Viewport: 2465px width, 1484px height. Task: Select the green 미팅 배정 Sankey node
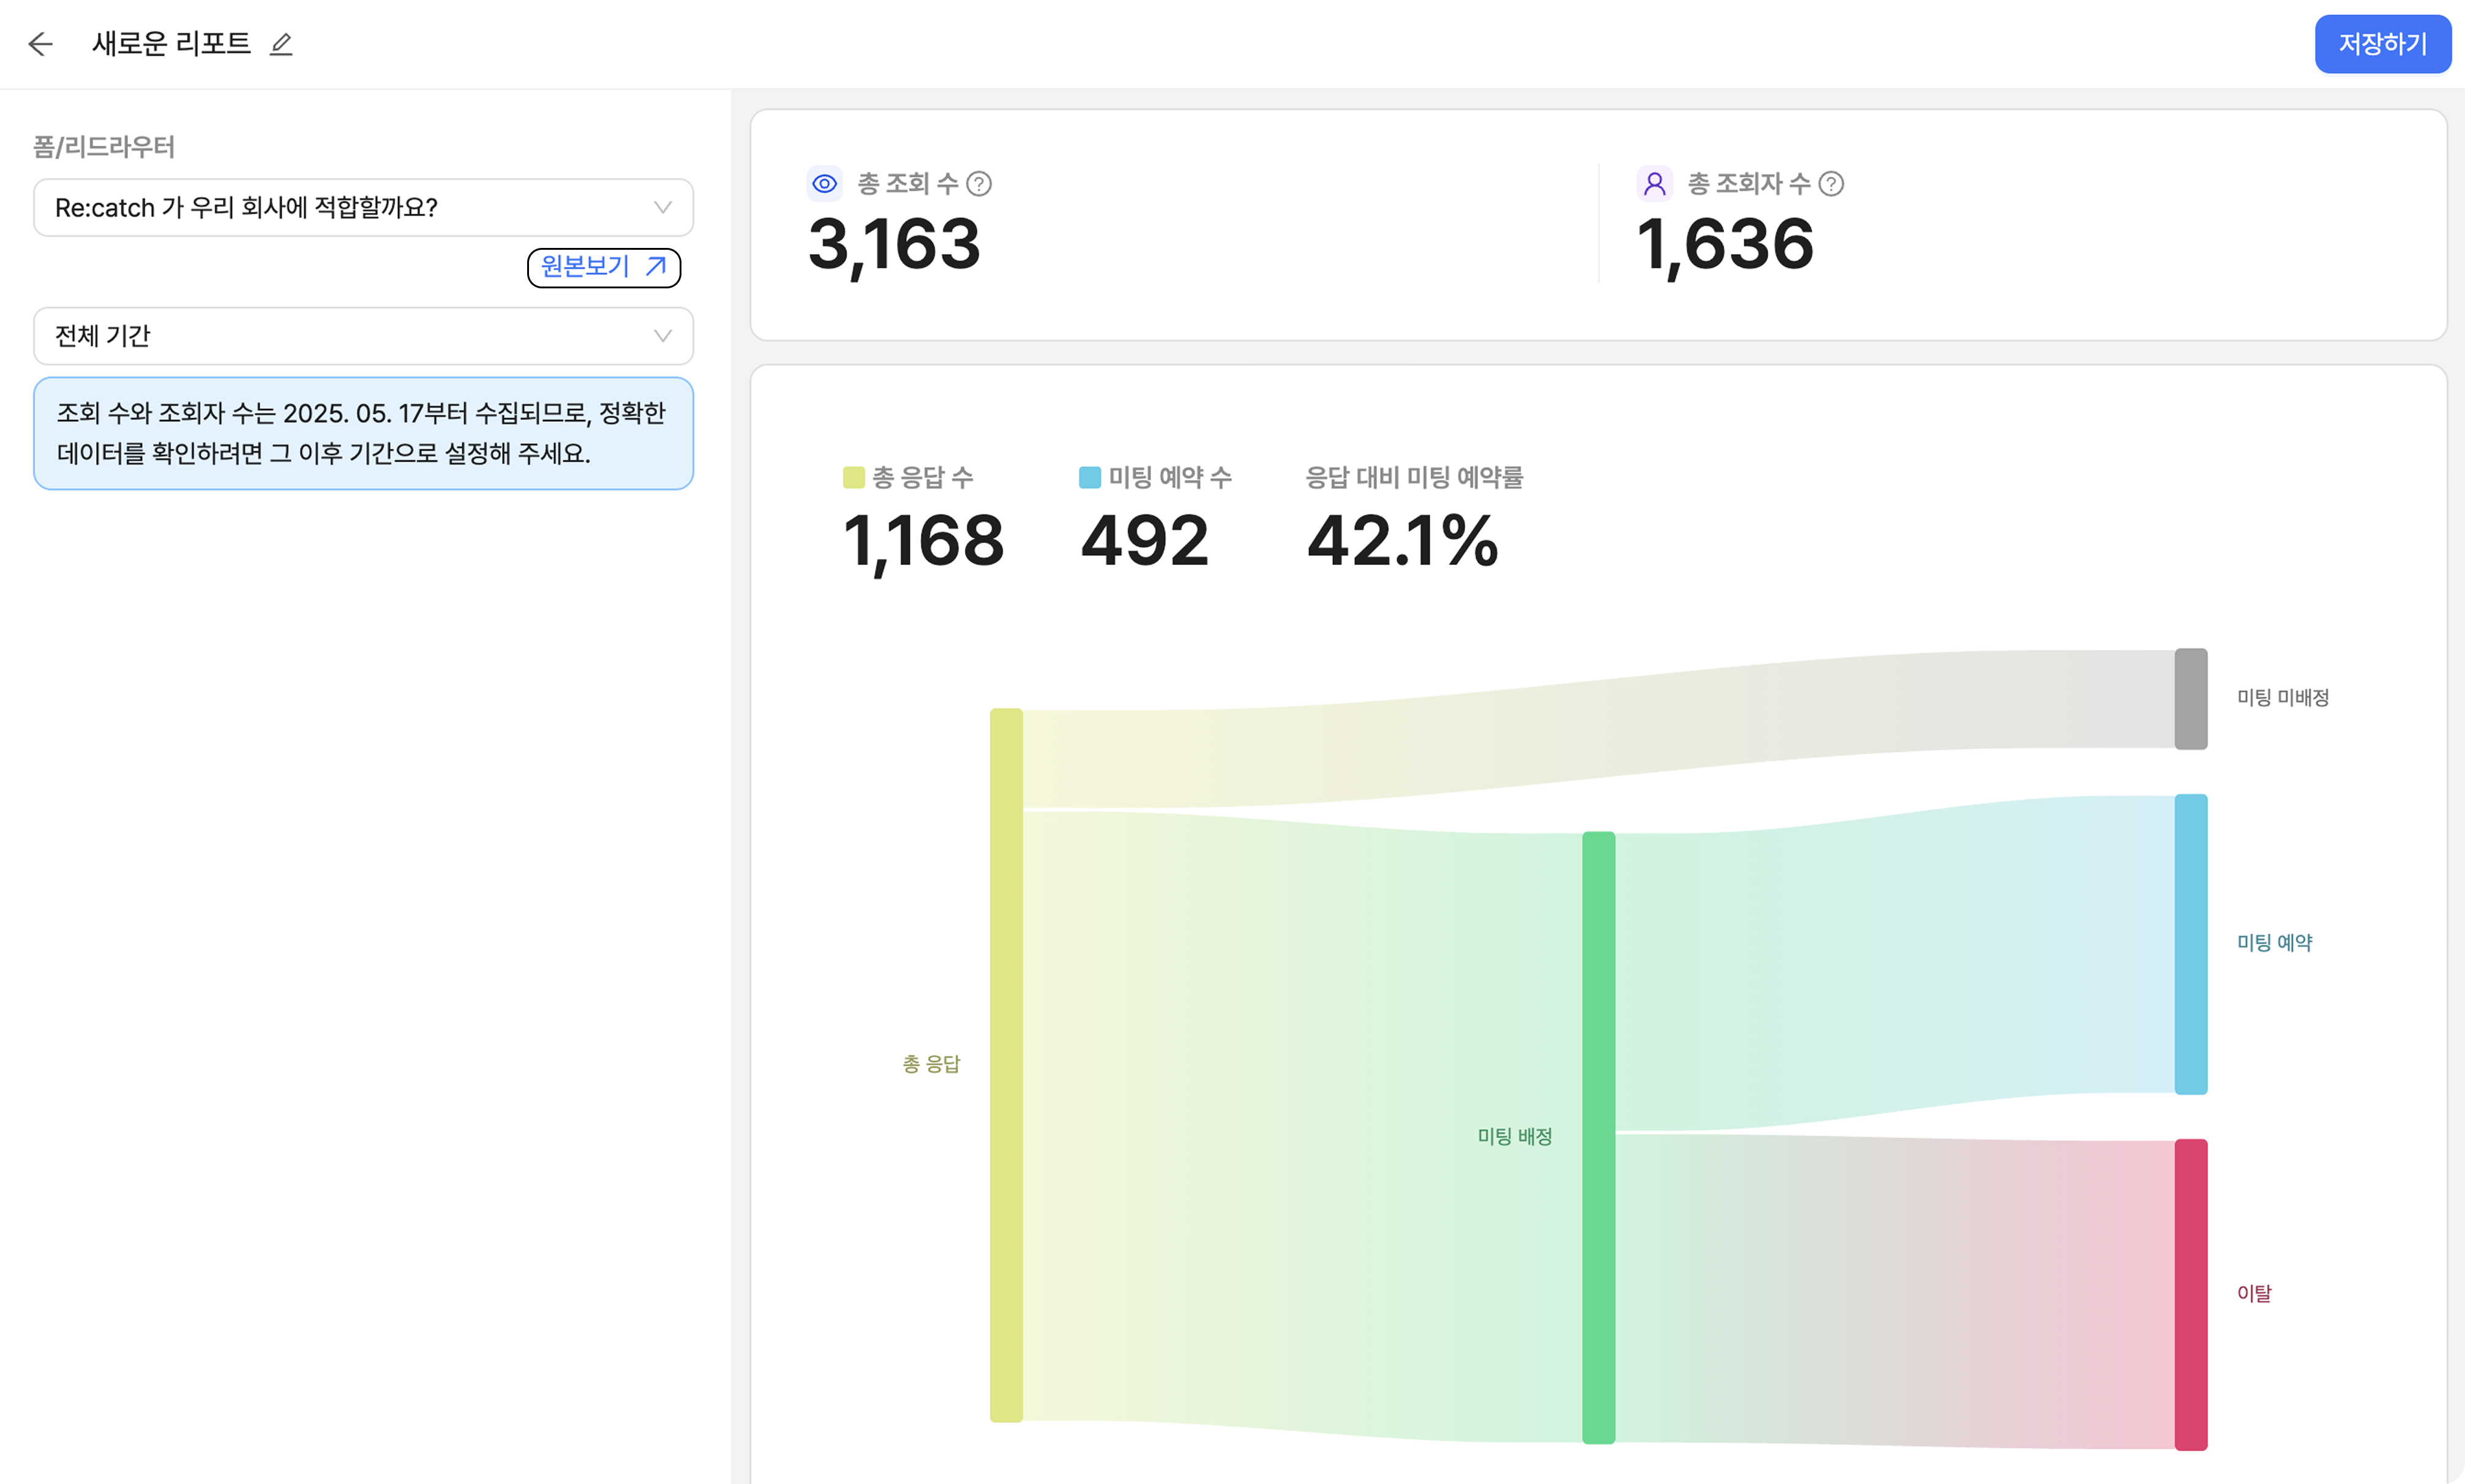(x=1598, y=1137)
